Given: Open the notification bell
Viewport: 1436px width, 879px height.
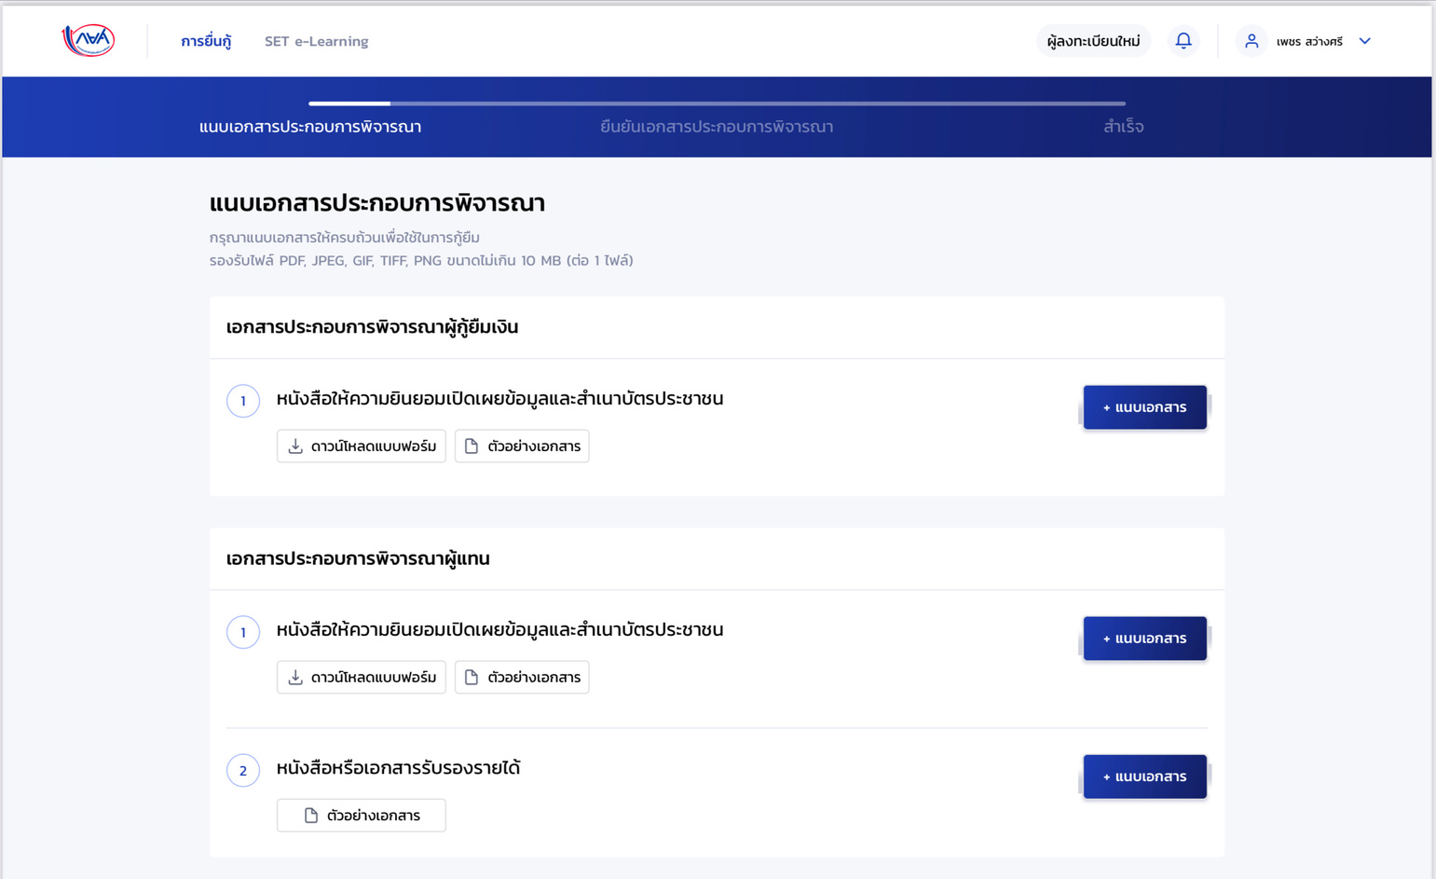Looking at the screenshot, I should click(x=1183, y=41).
